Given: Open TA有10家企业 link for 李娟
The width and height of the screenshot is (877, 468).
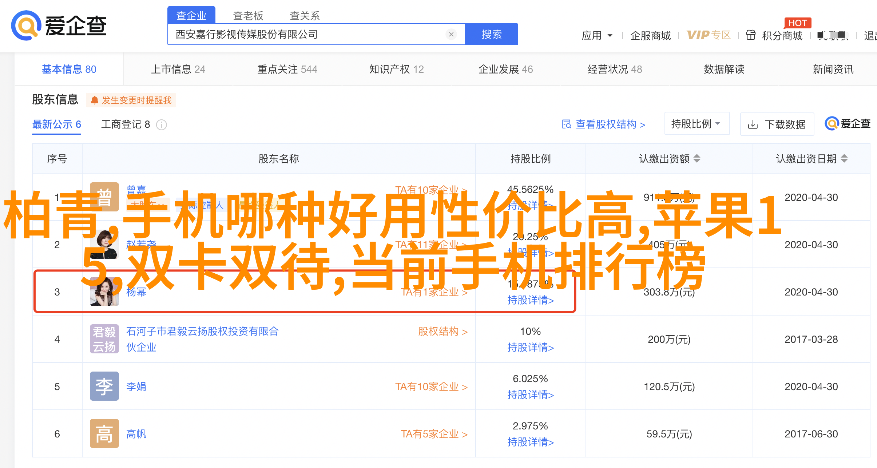Looking at the screenshot, I should click(432, 386).
